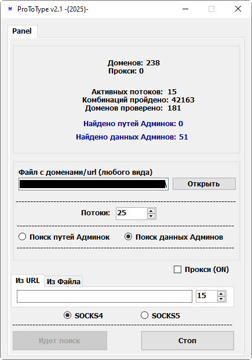Image resolution: width=252 pixels, height=360 pixels.
Task: Switch to the Panel tab
Action: (22, 31)
